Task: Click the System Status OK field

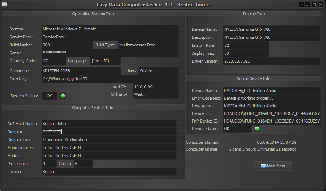Action: pos(49,96)
